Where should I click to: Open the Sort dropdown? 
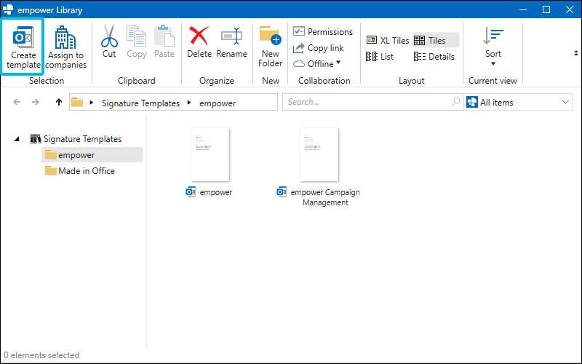[x=493, y=46]
